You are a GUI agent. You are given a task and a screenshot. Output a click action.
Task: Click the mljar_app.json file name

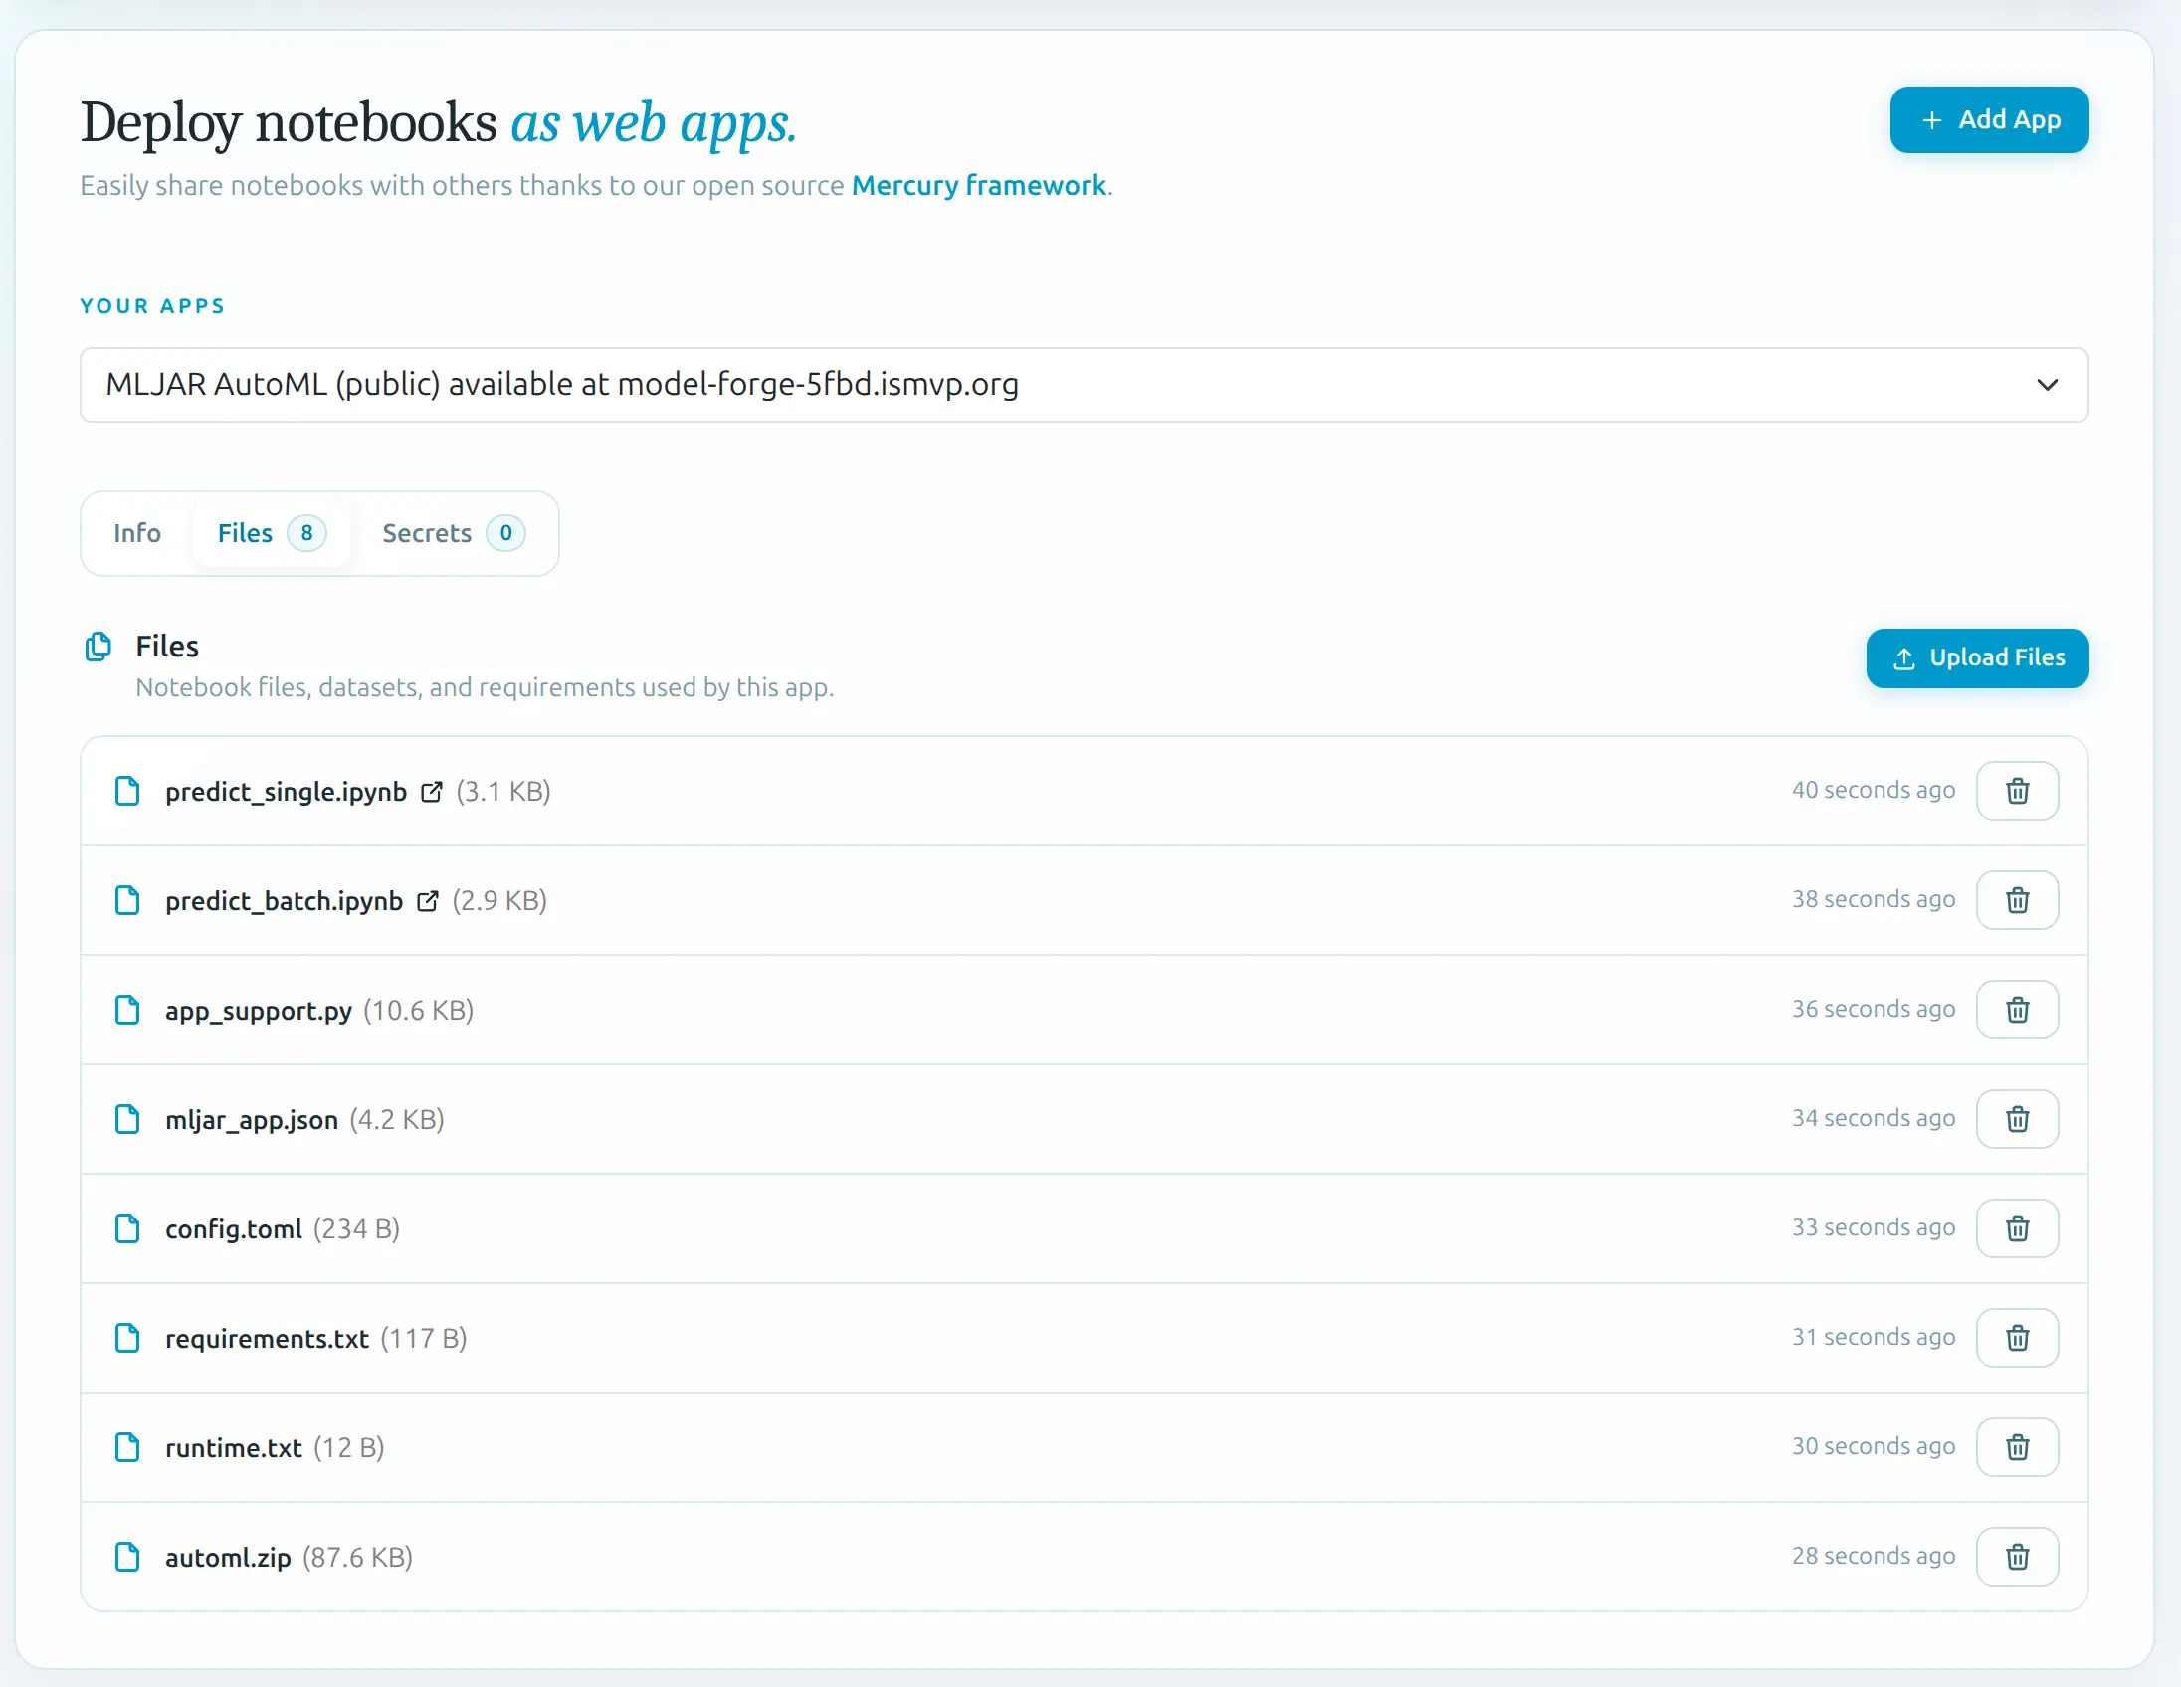[x=252, y=1120]
